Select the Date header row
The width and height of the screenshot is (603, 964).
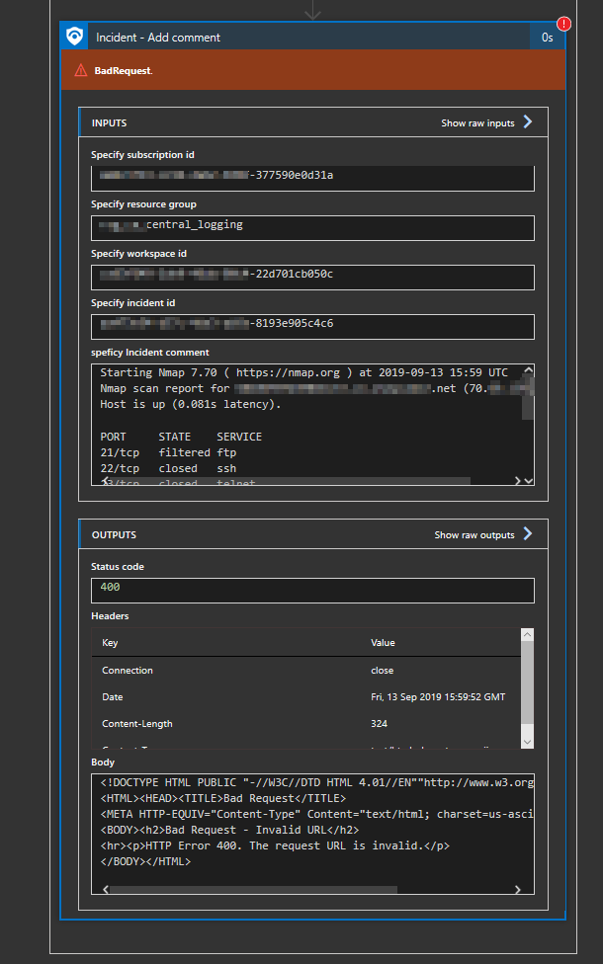[305, 697]
